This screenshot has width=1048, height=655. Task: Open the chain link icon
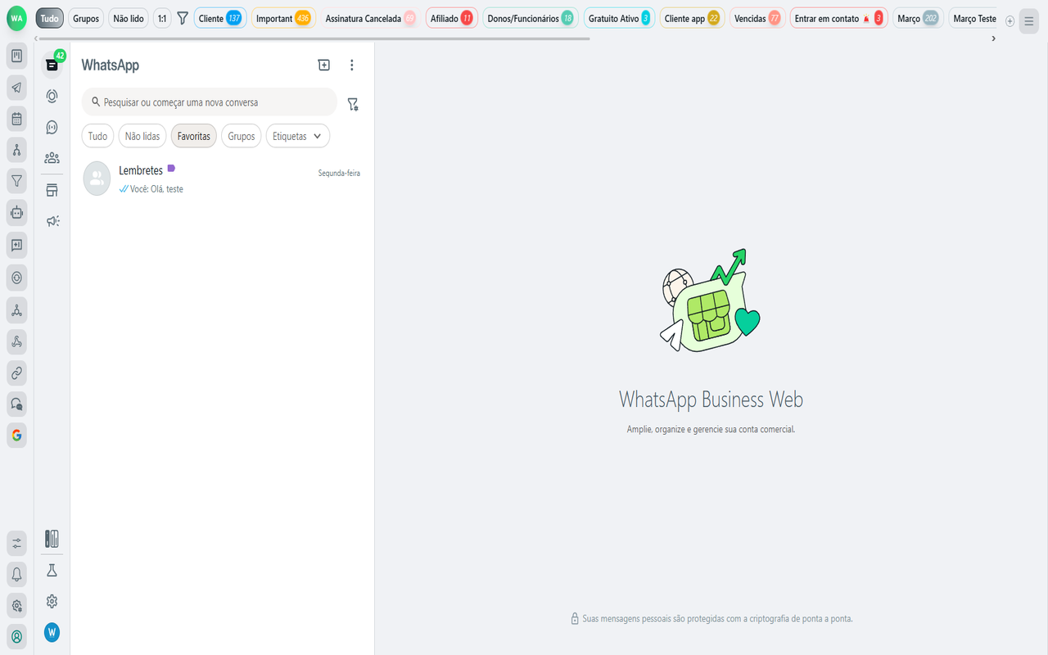17,373
